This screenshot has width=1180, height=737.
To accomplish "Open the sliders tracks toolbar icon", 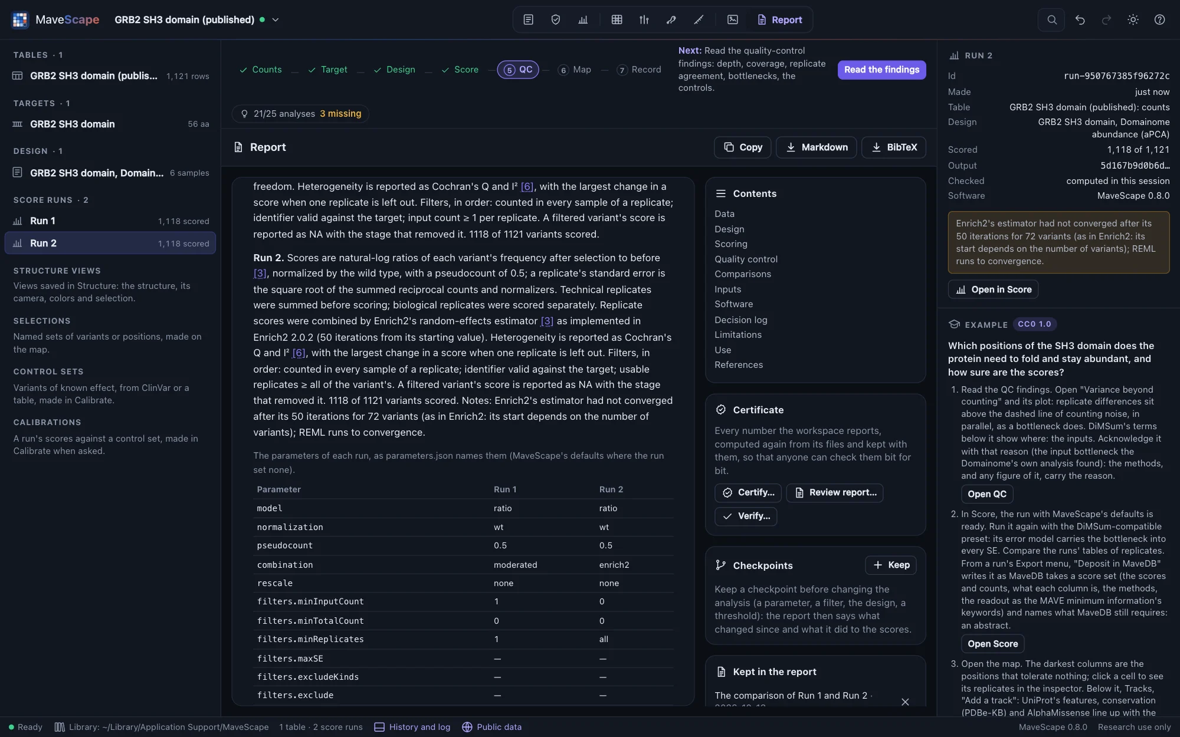I will click(x=644, y=19).
